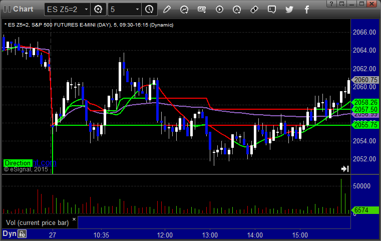Click the 2060.75 current price marker
The image size is (381, 241).
[365, 80]
